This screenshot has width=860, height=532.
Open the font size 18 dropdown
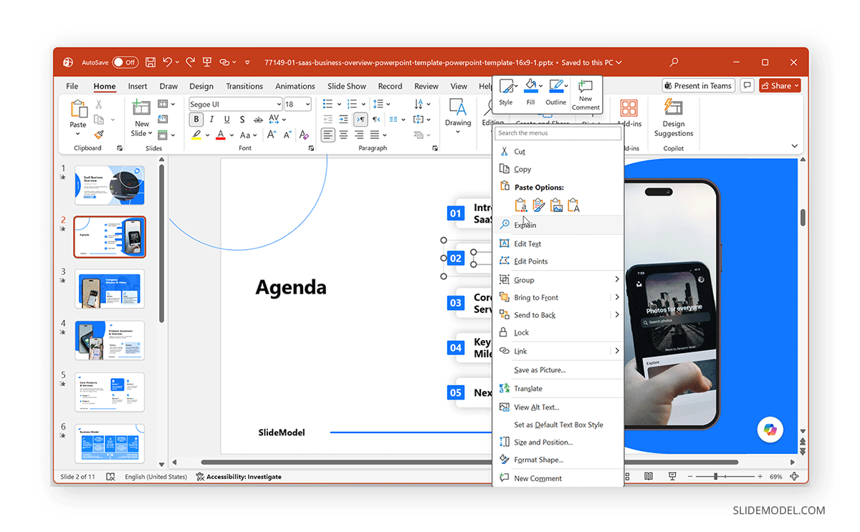308,105
